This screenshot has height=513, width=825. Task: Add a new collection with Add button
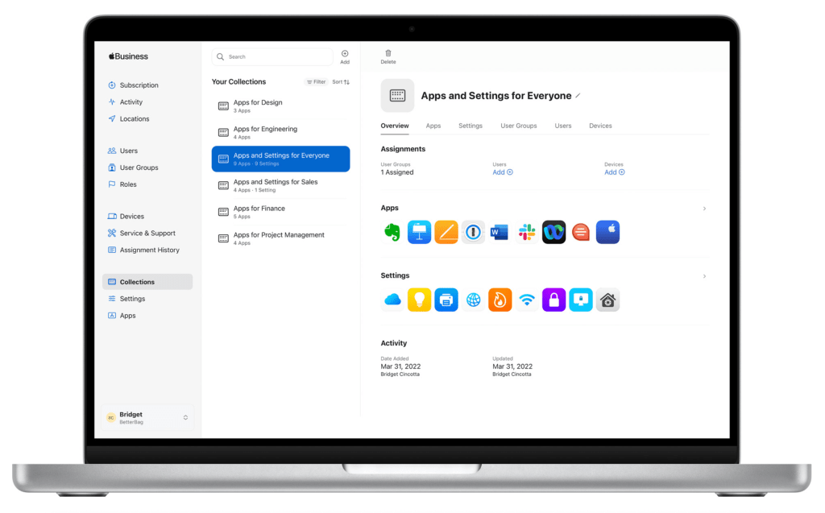click(x=345, y=54)
